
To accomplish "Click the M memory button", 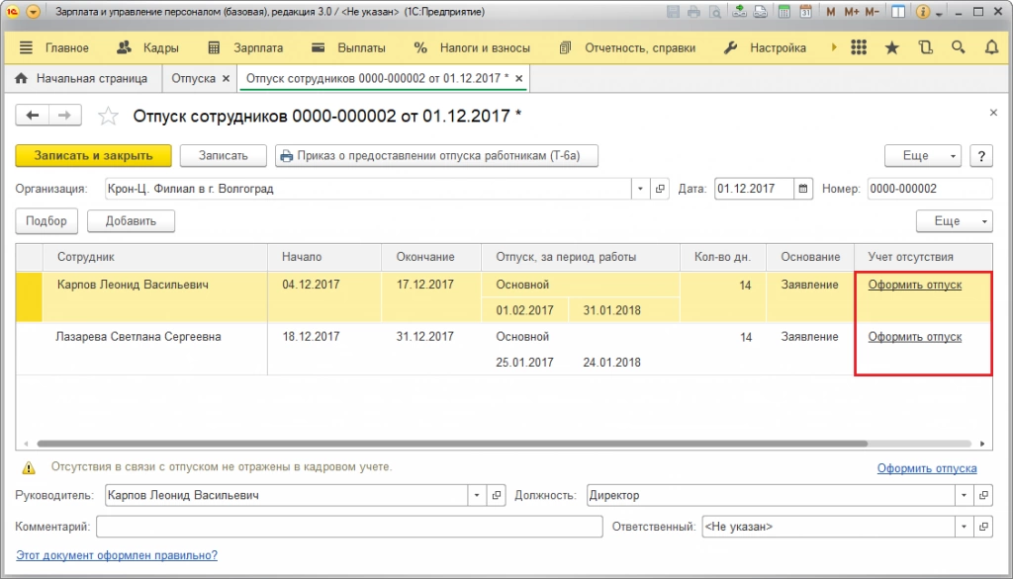I will click(x=830, y=12).
